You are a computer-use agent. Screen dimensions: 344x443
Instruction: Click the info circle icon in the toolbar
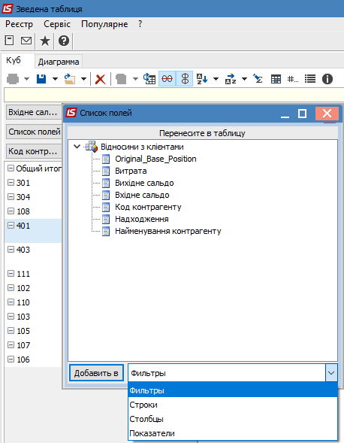click(327, 79)
